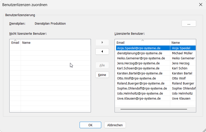Sort unlicensed users by Name column header
Screen dimensions: 206x132
pos(55,42)
